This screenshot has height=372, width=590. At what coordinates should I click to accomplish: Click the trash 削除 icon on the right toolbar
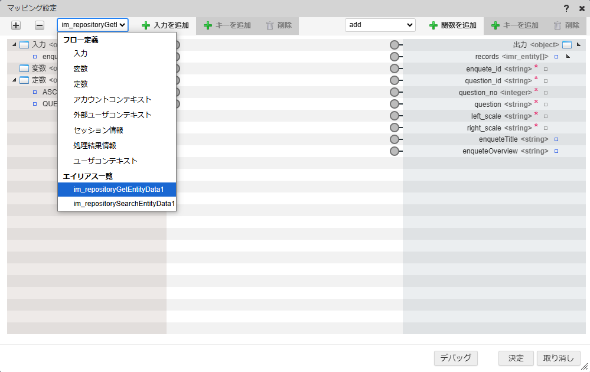click(x=558, y=25)
